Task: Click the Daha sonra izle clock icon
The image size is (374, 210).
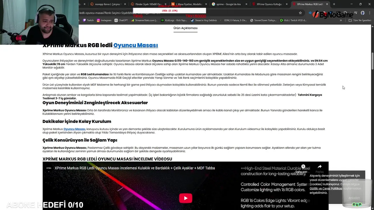Action: pos(303,167)
